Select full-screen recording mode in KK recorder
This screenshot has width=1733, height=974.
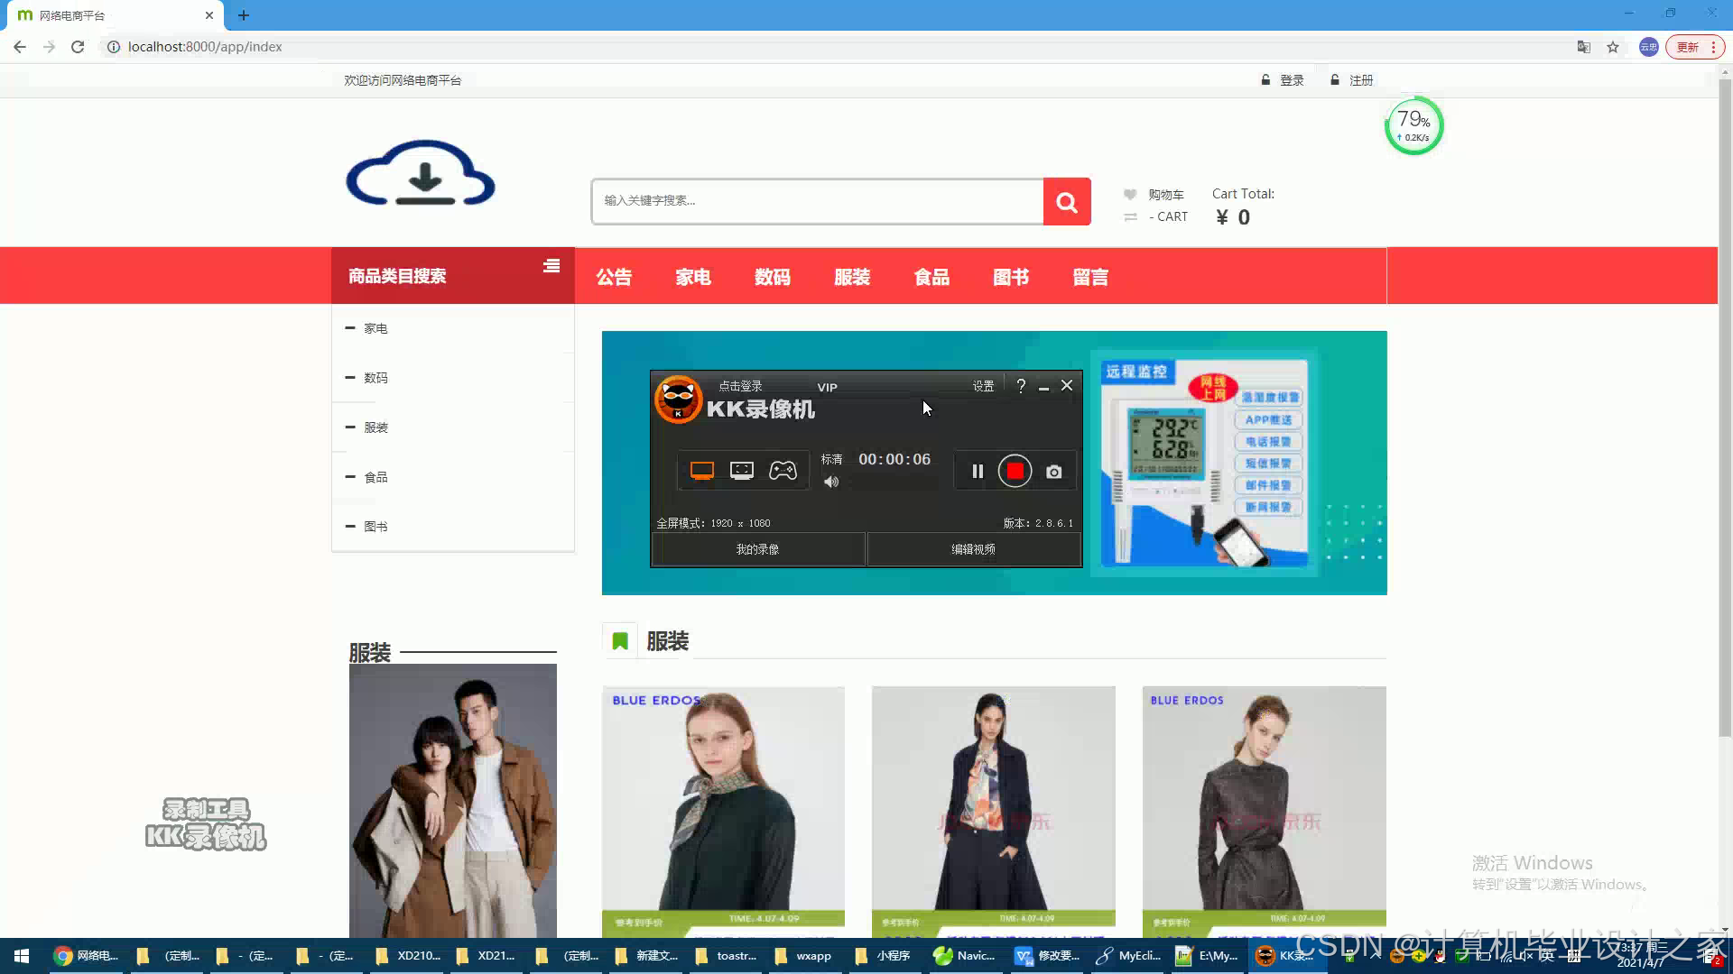click(x=702, y=471)
